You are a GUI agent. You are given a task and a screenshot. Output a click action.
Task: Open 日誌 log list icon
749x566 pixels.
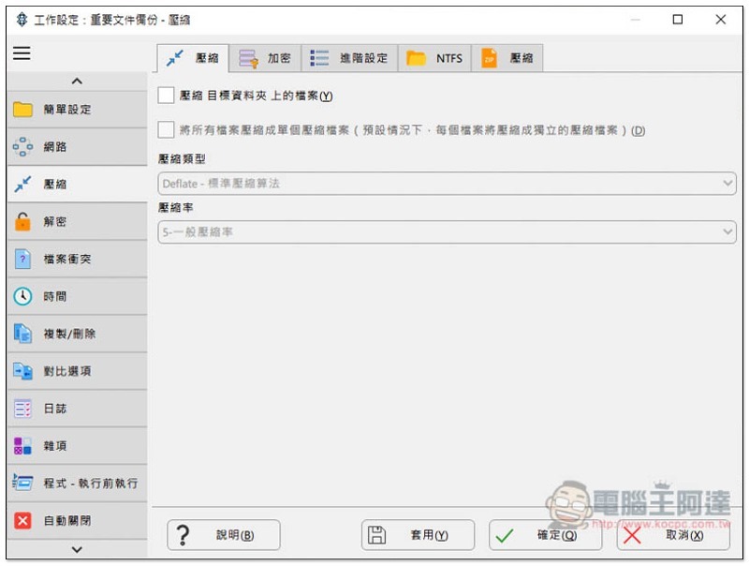22,409
